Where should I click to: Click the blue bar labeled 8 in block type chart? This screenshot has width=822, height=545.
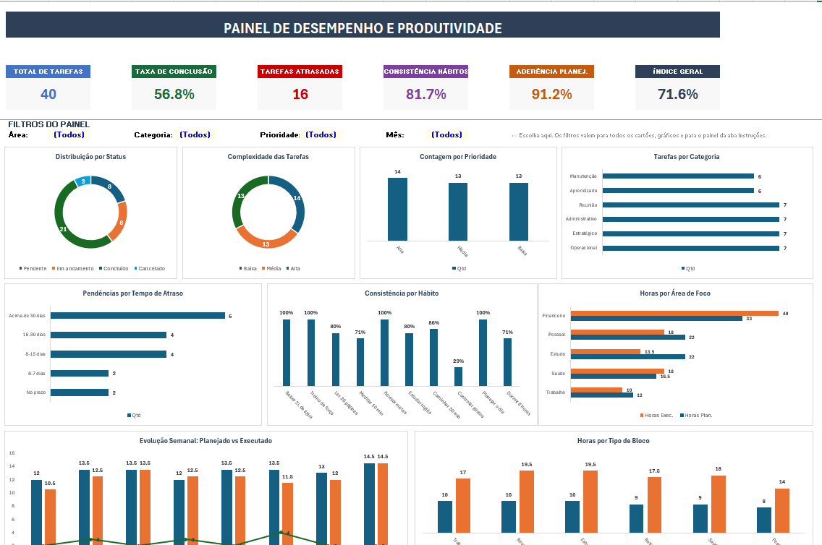(764, 520)
